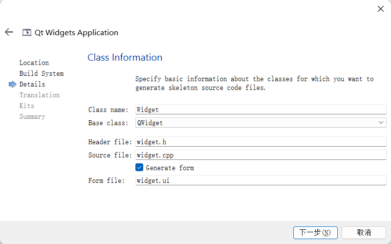Click the blue arrow beside Details step
Image resolution: width=391 pixels, height=244 pixels.
point(13,84)
